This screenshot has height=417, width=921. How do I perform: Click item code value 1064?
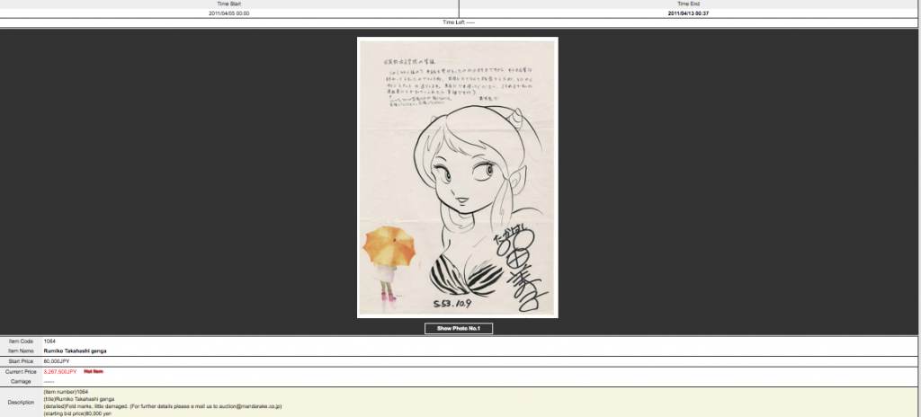point(49,342)
